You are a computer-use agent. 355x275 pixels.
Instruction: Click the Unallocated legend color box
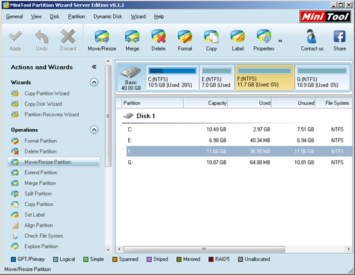coord(240,259)
